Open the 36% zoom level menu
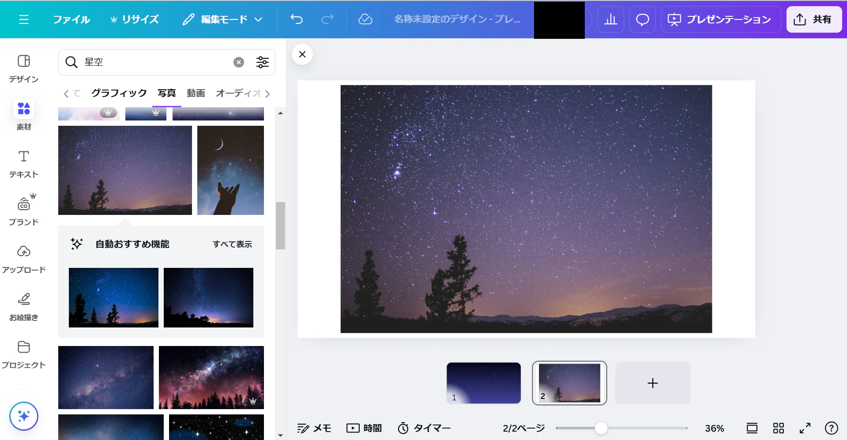Screen dimensions: 847x440 [x=715, y=428]
